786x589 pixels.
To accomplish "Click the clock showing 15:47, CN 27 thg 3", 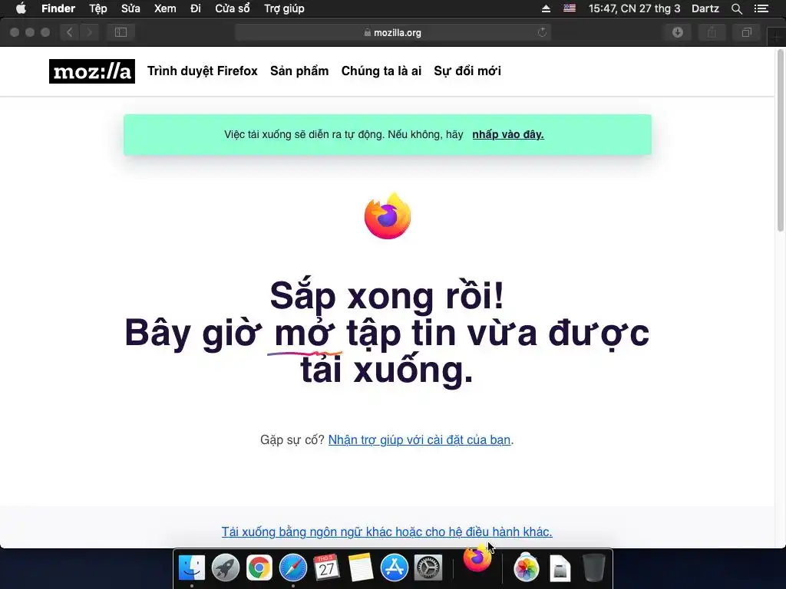I will coord(634,8).
